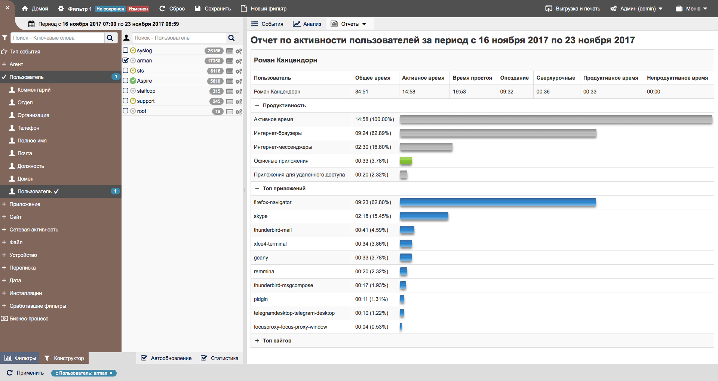Open gears icon for Aspire user
The image size is (718, 381).
239,81
